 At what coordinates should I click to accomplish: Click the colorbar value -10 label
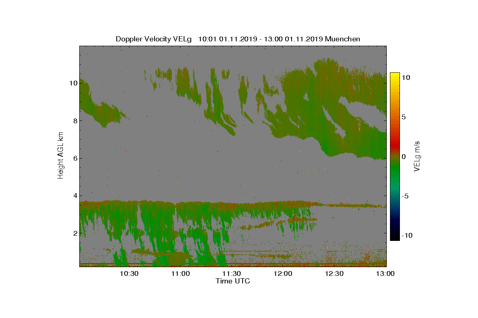(x=406, y=235)
